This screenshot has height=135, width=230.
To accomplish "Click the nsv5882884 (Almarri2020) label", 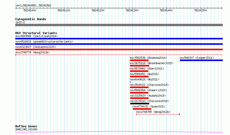I will 148,90.
